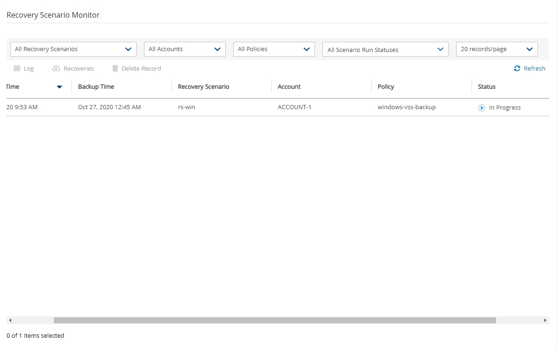557x347 pixels.
Task: Click the horizontal scrollbar right arrow
Action: tap(545, 321)
